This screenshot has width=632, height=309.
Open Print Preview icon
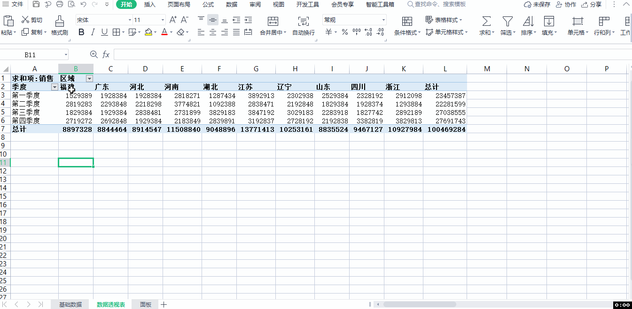(71, 4)
